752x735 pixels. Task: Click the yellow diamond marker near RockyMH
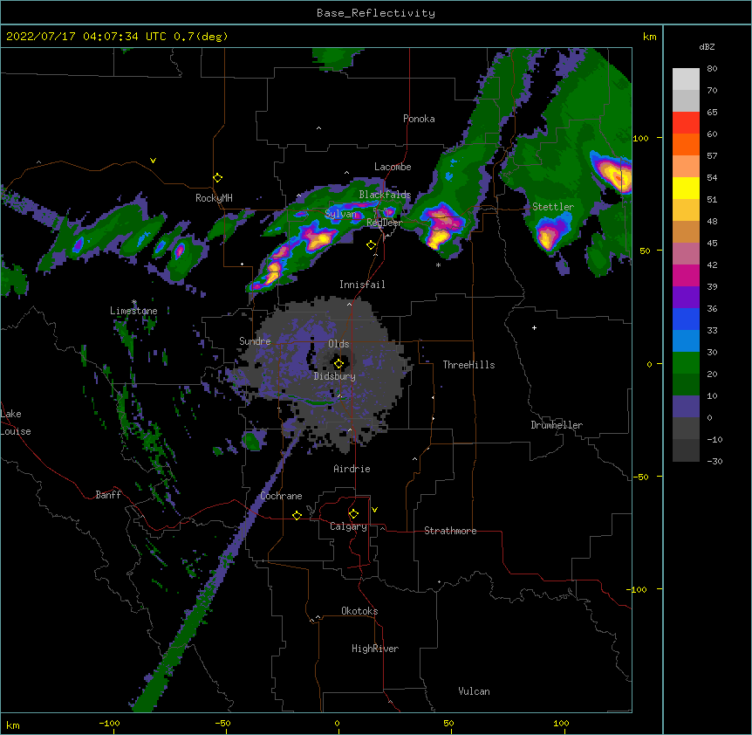[218, 178]
